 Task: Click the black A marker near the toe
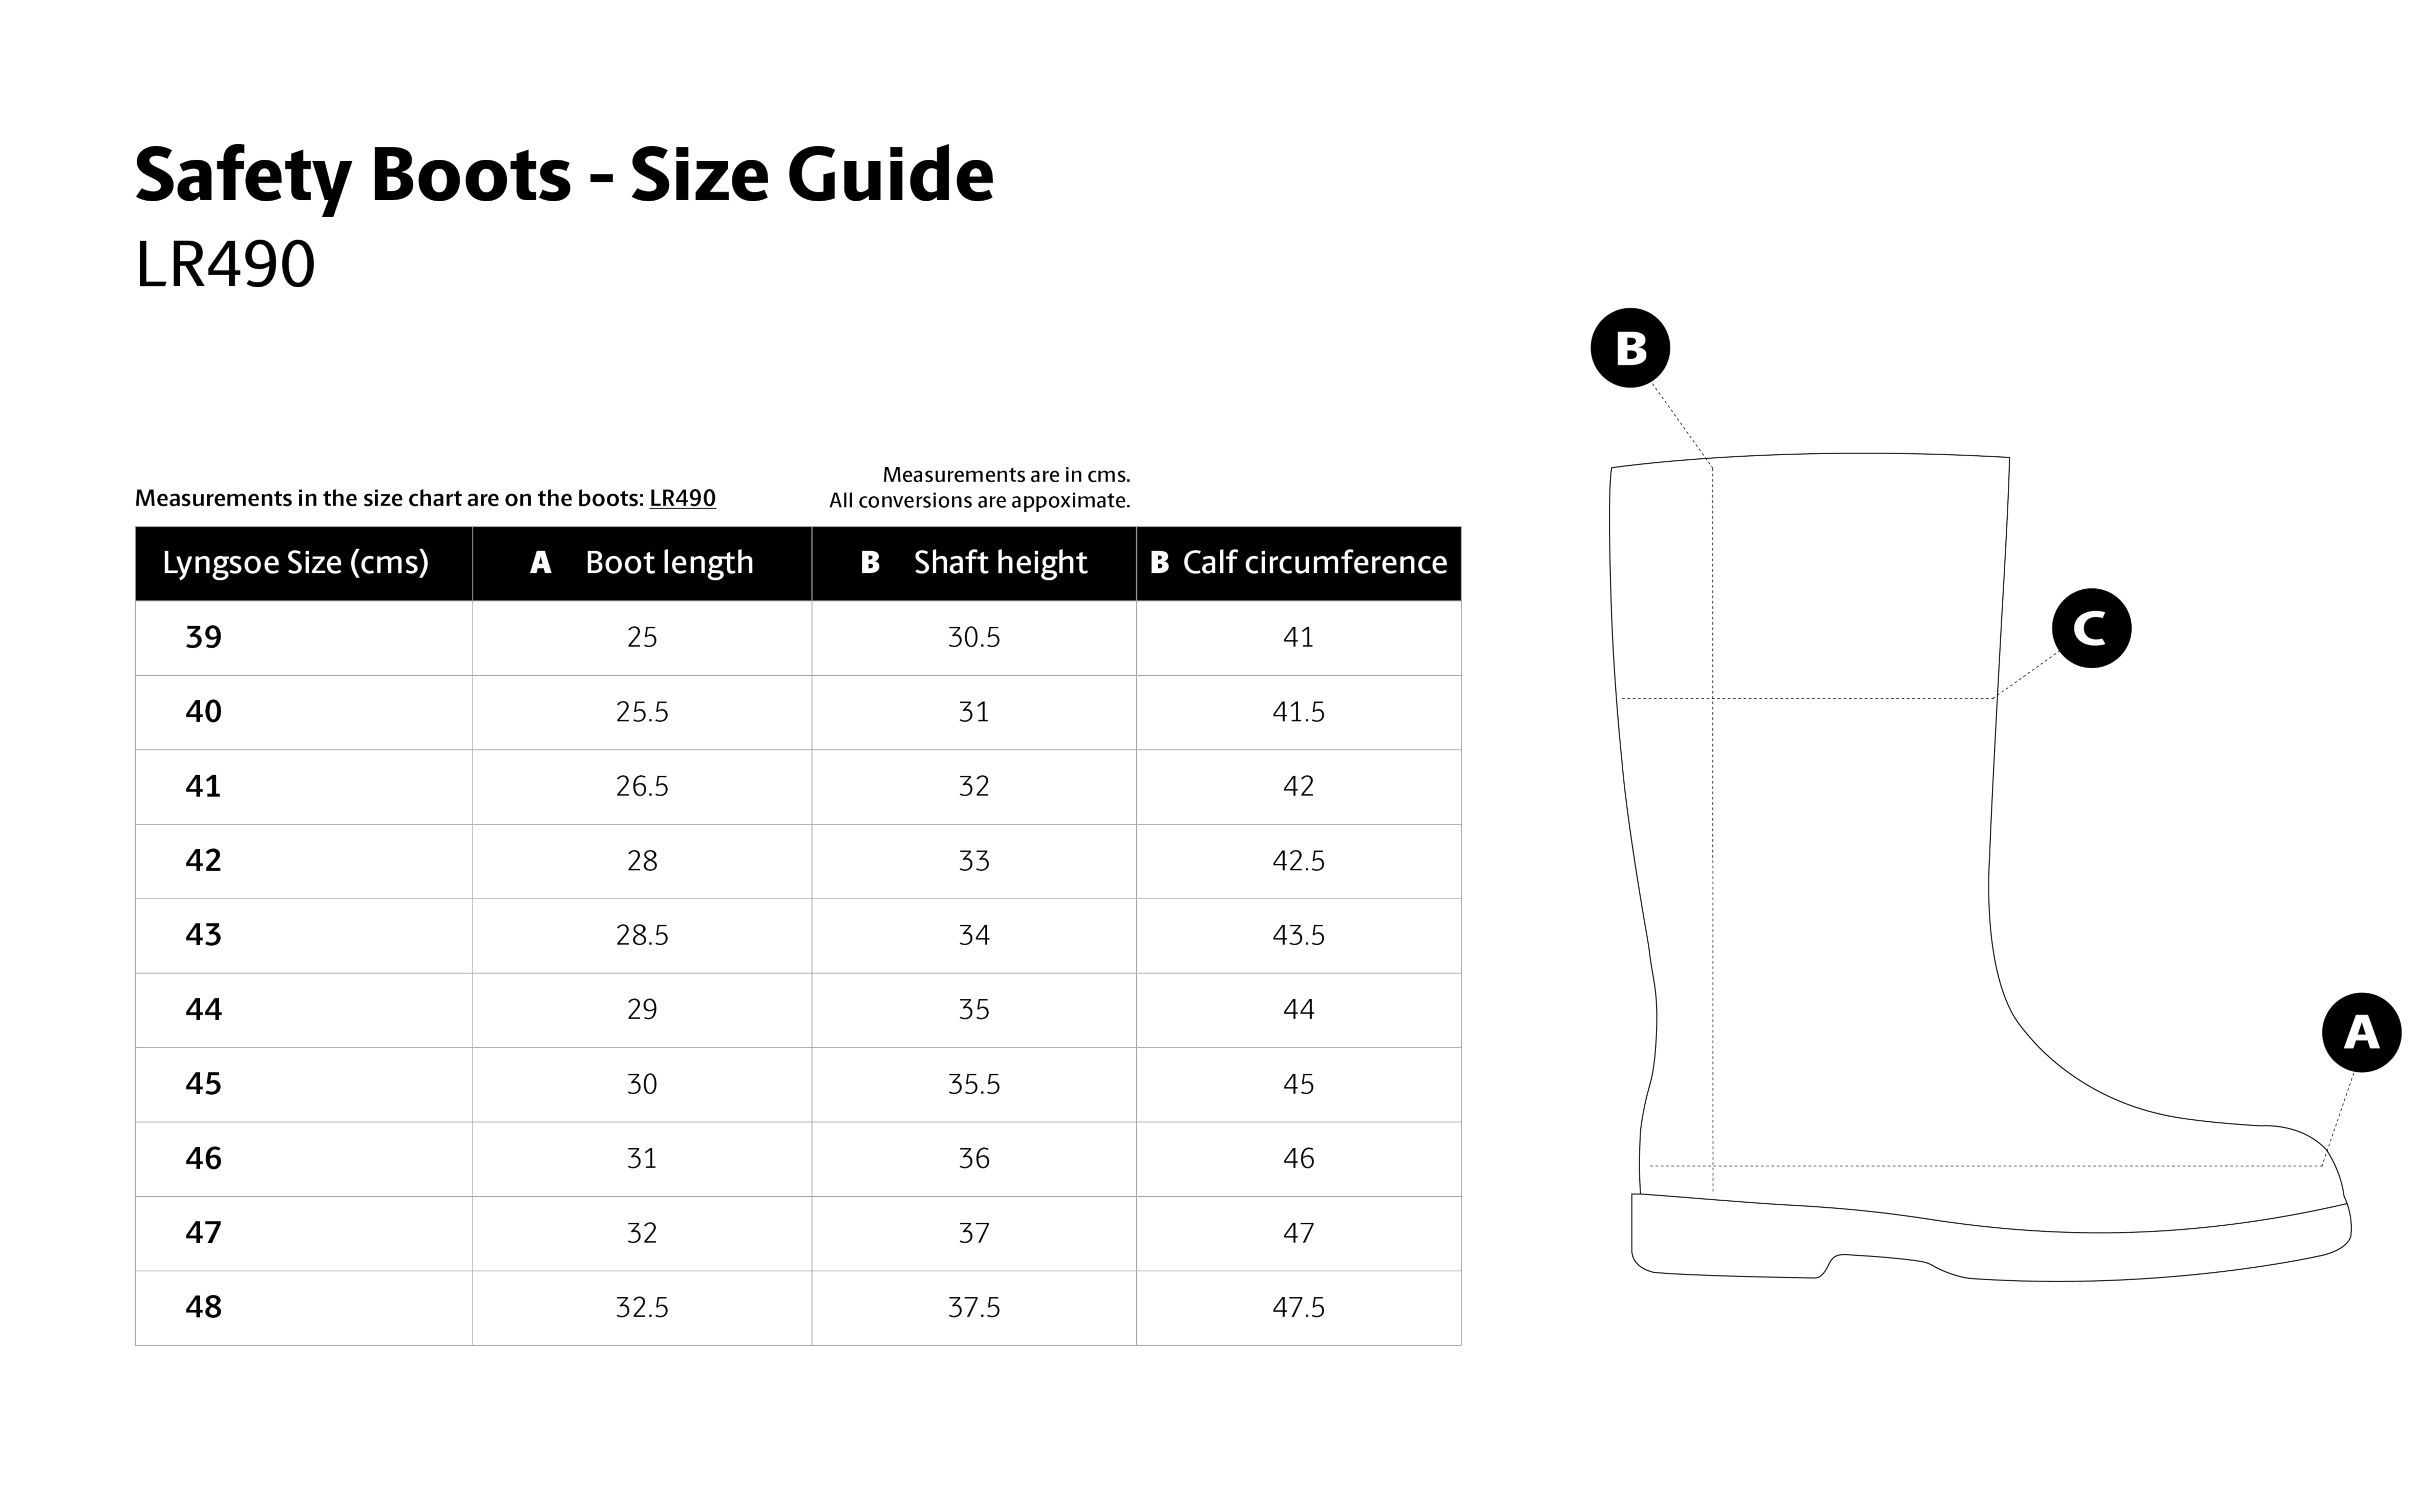[2361, 1032]
